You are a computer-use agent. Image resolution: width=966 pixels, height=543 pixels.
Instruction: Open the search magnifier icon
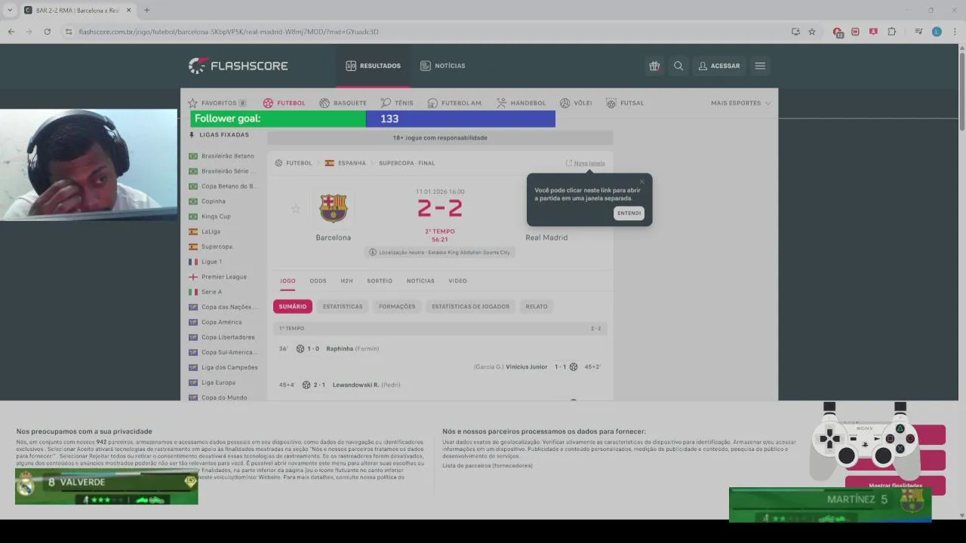678,66
